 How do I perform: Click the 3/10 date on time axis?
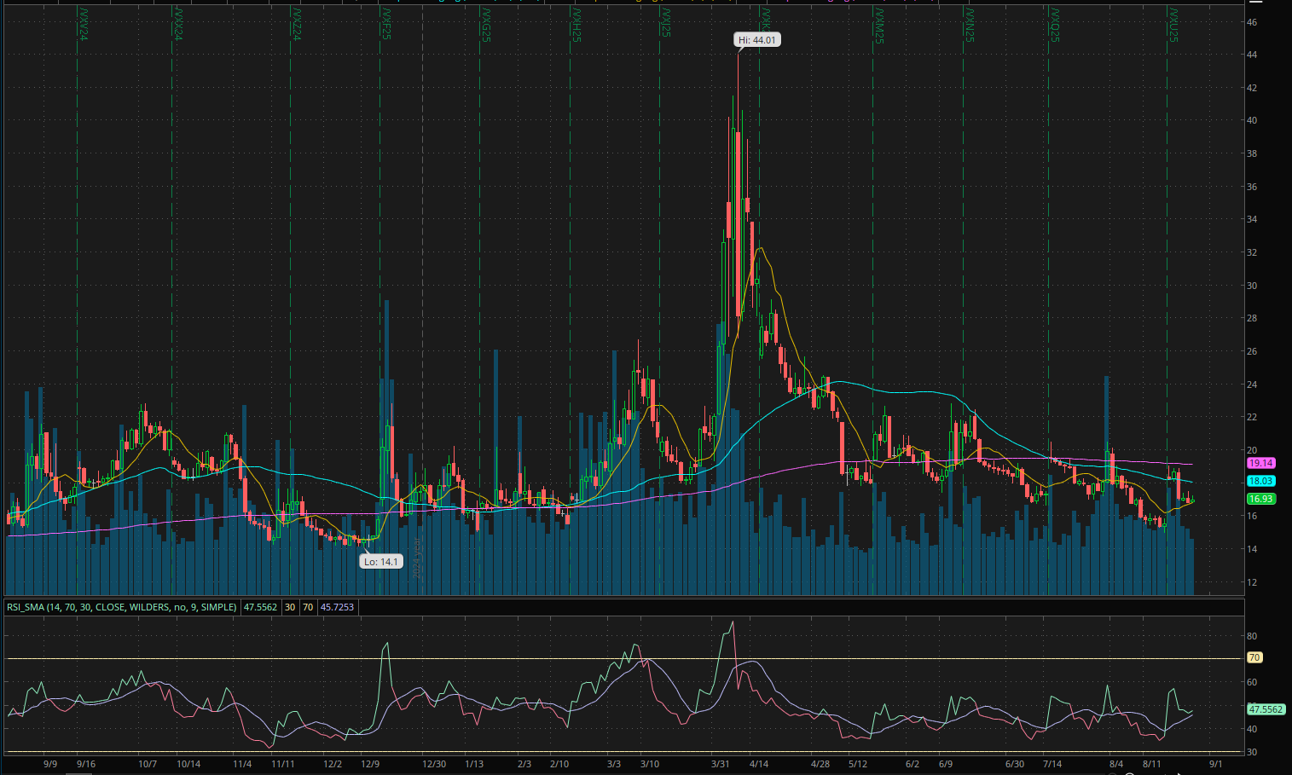pyautogui.click(x=650, y=764)
